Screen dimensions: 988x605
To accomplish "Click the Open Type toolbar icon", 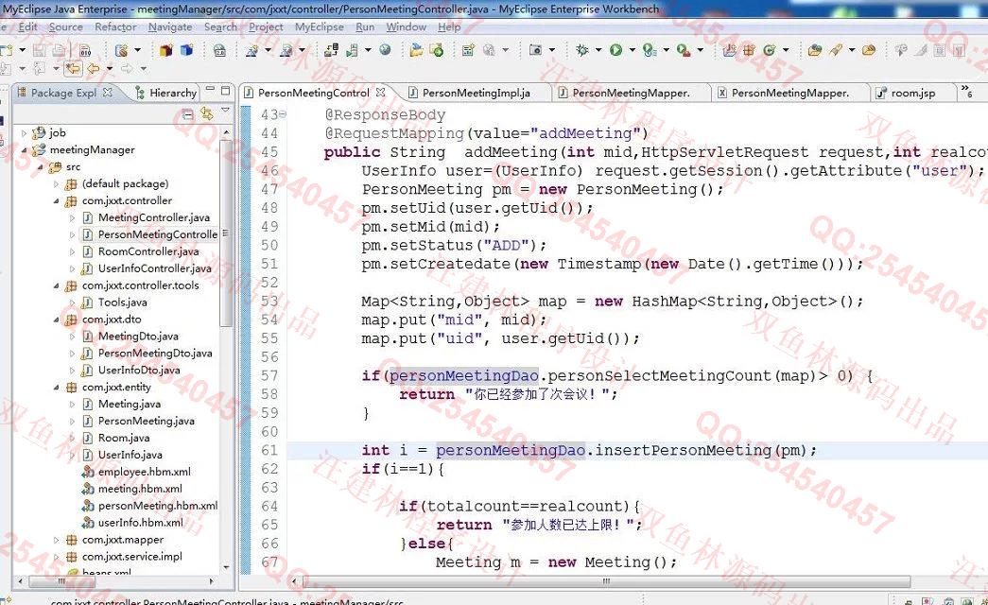I will point(815,50).
